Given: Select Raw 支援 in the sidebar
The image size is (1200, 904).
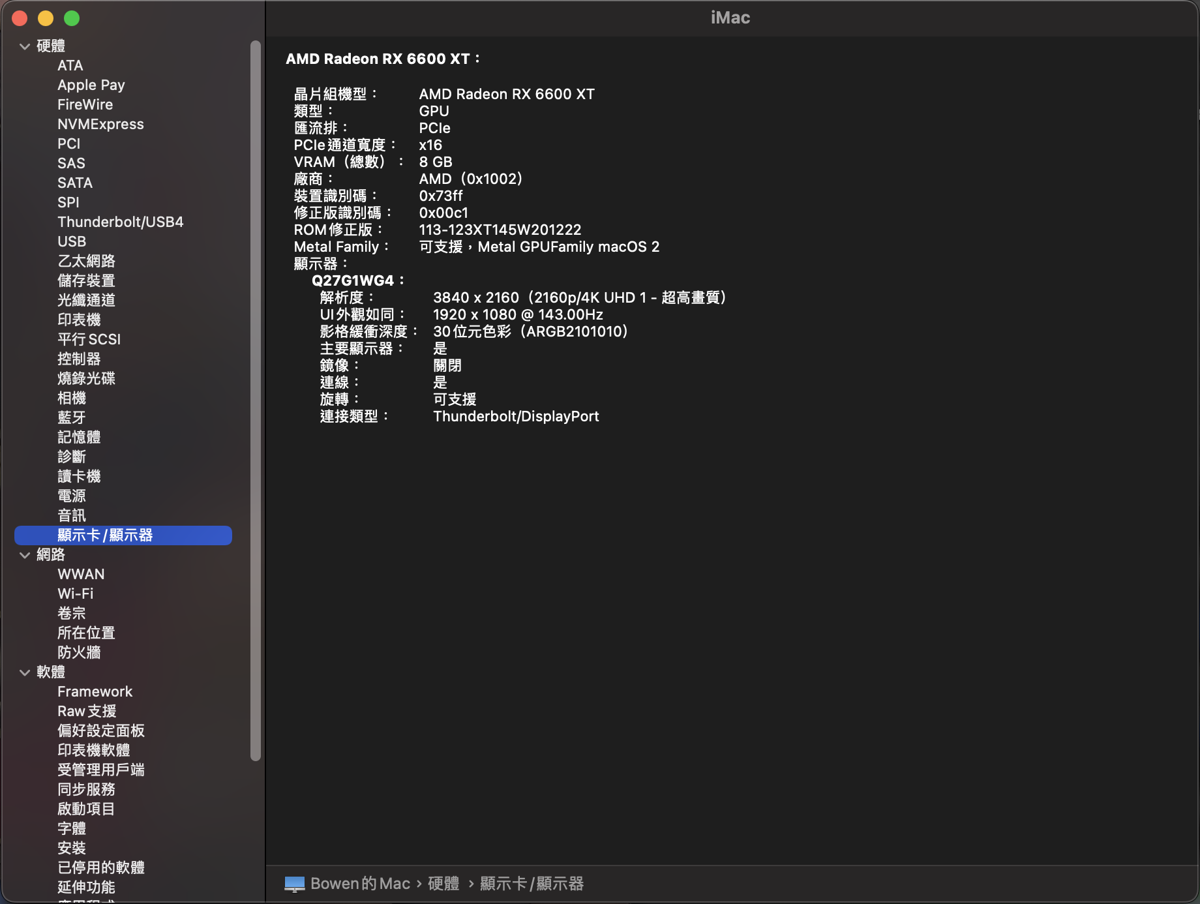Looking at the screenshot, I should point(87,712).
